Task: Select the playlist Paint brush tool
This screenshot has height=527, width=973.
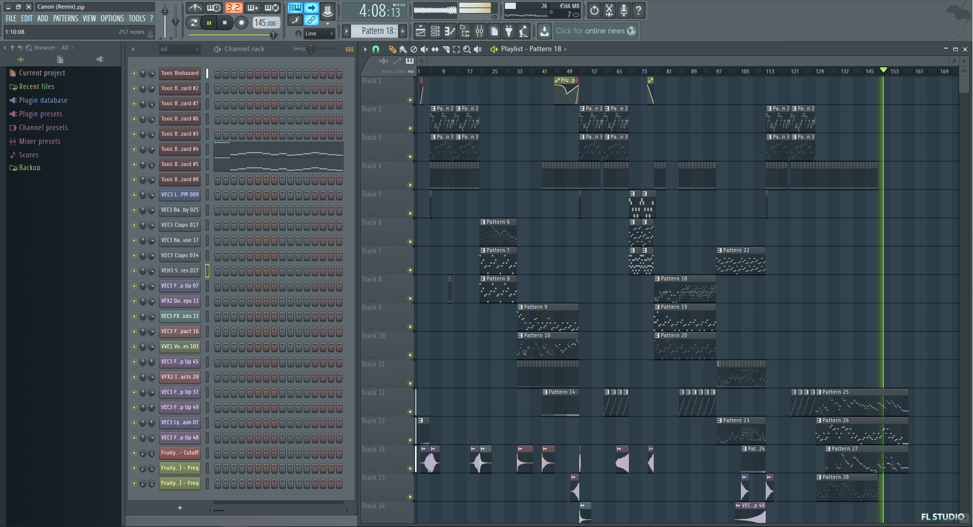Action: 403,49
